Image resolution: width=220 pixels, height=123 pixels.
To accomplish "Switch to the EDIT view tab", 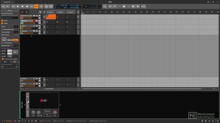I will pyautogui.click(x=20, y=121).
